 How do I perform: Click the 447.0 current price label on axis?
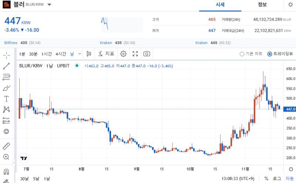(290, 109)
